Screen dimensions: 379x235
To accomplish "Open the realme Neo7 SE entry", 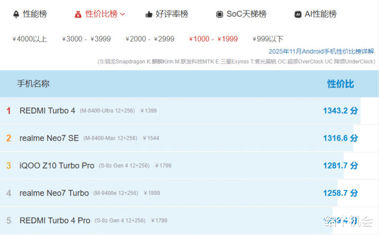I will 49,138.
